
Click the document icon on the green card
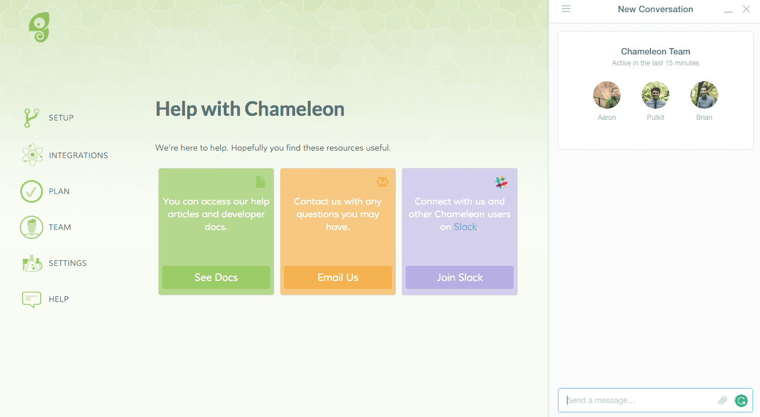(x=260, y=181)
